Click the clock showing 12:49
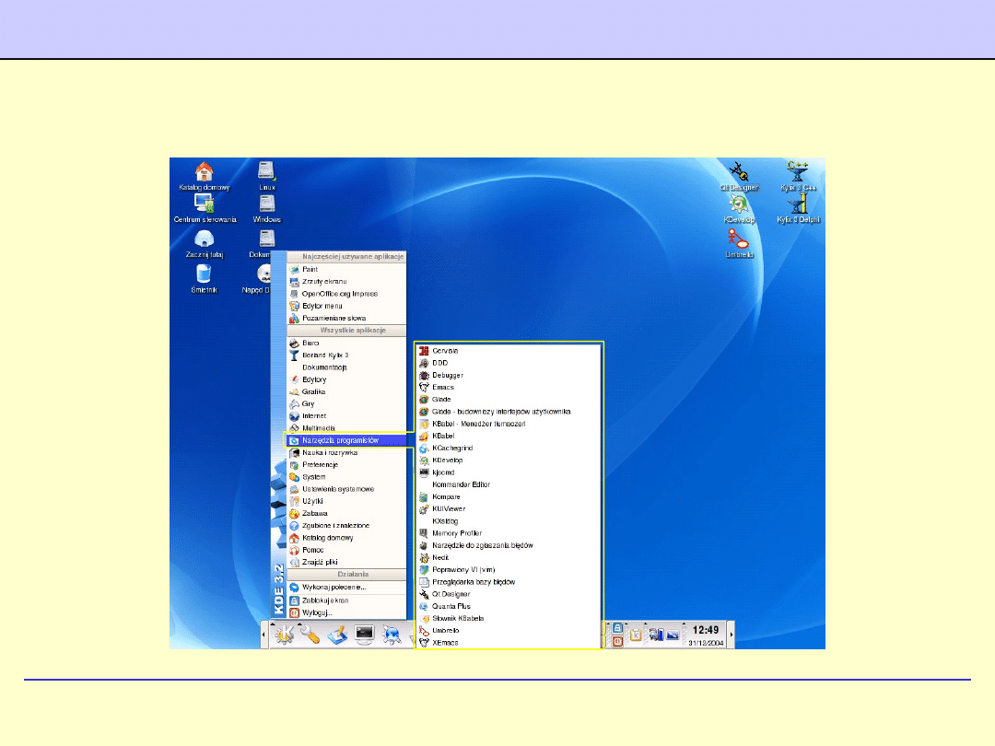Viewport: 995px width, 746px height. [706, 629]
